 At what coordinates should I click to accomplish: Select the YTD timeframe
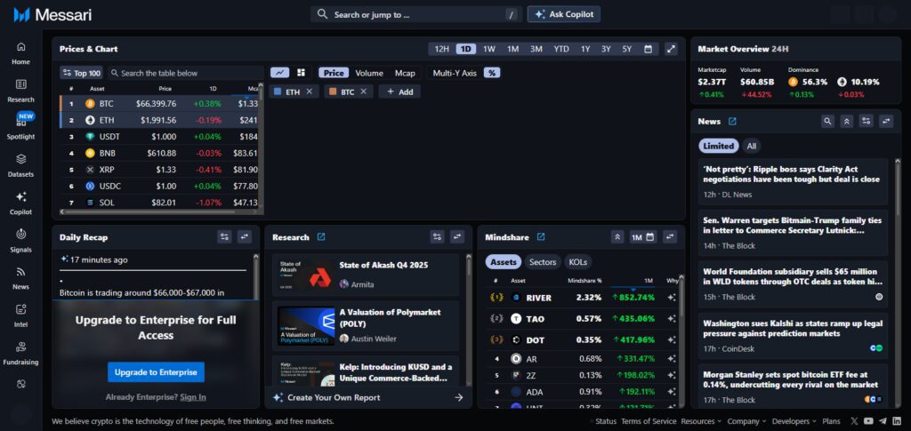click(561, 49)
